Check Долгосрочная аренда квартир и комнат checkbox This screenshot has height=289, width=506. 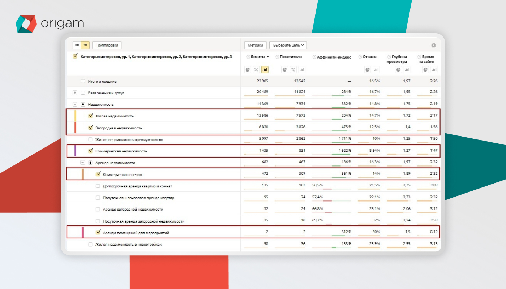[x=98, y=186]
